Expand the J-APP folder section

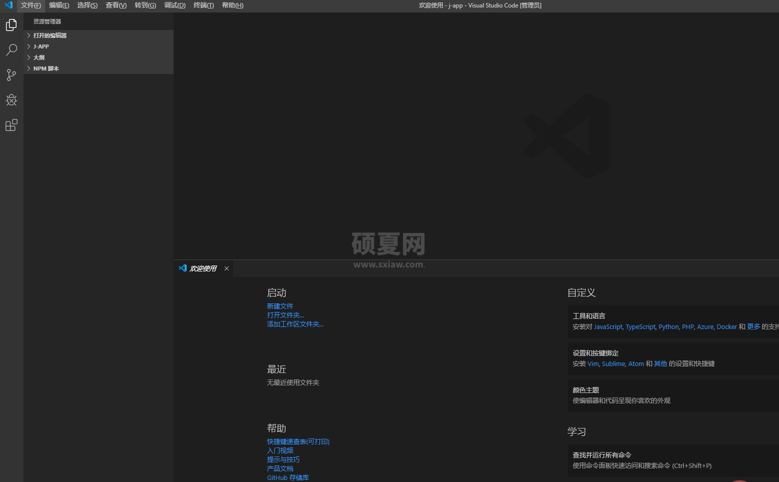(99, 46)
